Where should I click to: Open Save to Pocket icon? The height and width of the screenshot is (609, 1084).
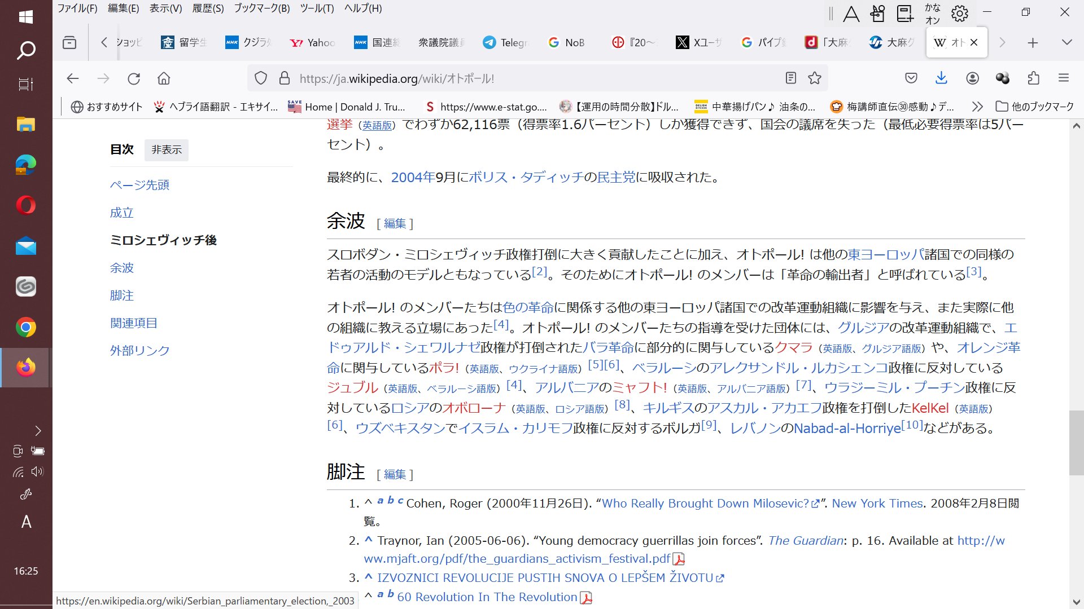[x=911, y=78]
